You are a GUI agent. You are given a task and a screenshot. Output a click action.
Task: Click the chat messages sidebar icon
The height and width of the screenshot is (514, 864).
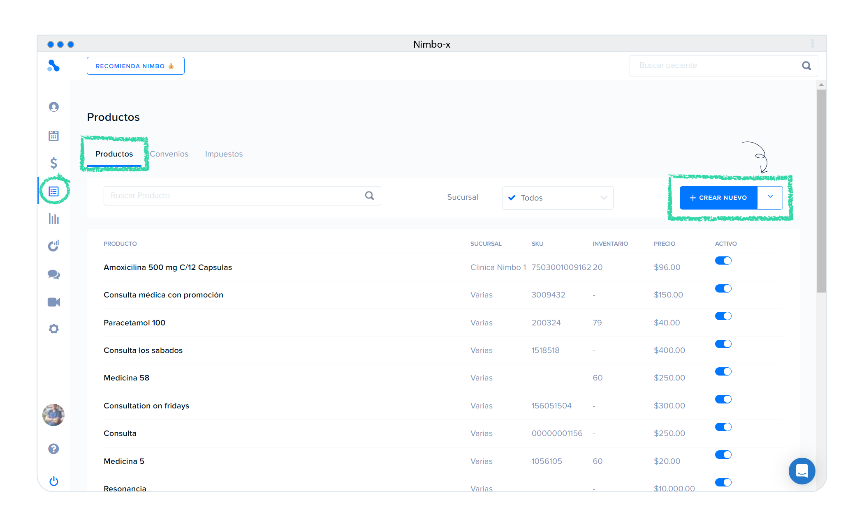point(53,274)
